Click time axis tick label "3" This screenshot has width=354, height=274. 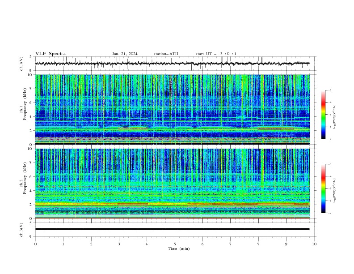pos(119,244)
